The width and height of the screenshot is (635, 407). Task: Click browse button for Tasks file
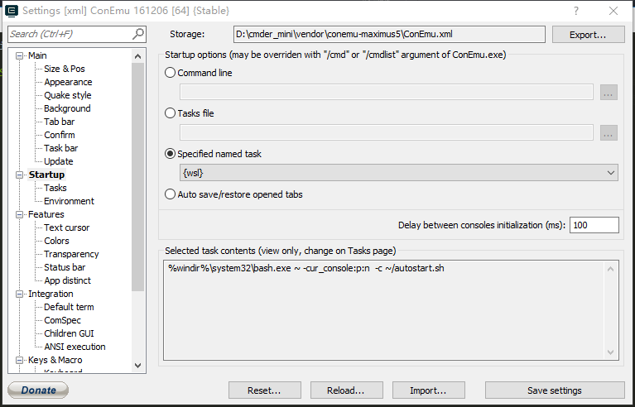(x=609, y=132)
